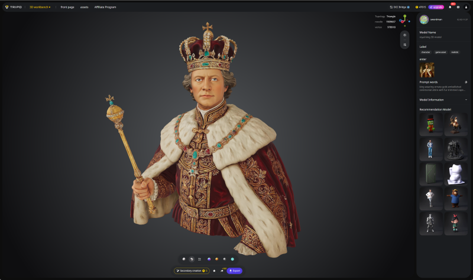Open the green cabinet recommendation
The width and height of the screenshot is (473, 280).
[x=431, y=174]
